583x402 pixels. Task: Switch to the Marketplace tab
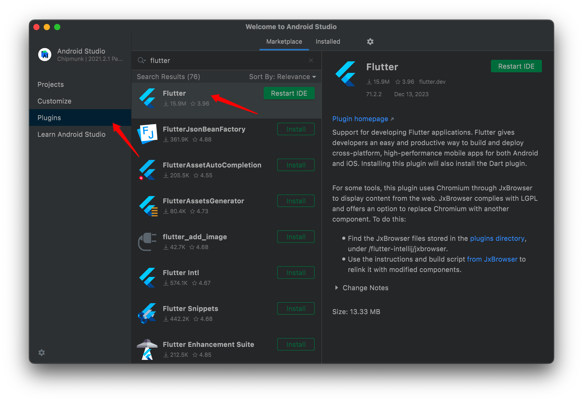point(284,42)
